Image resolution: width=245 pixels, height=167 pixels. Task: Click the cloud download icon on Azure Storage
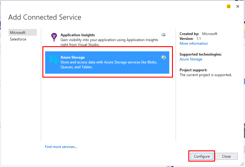click(x=164, y=57)
